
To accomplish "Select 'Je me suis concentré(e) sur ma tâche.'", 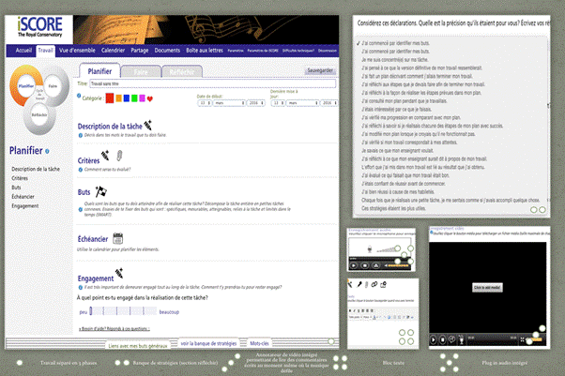I will (394, 60).
